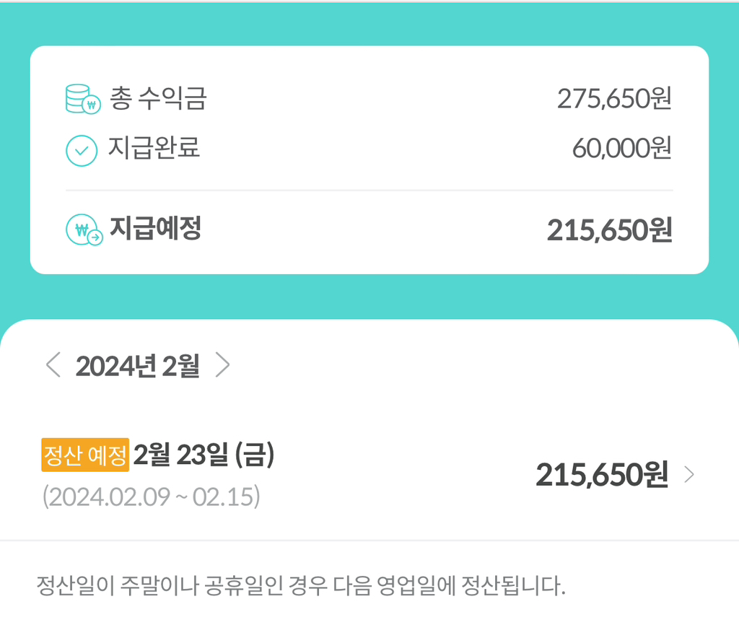Select the 2024년 2월 month label

137,366
